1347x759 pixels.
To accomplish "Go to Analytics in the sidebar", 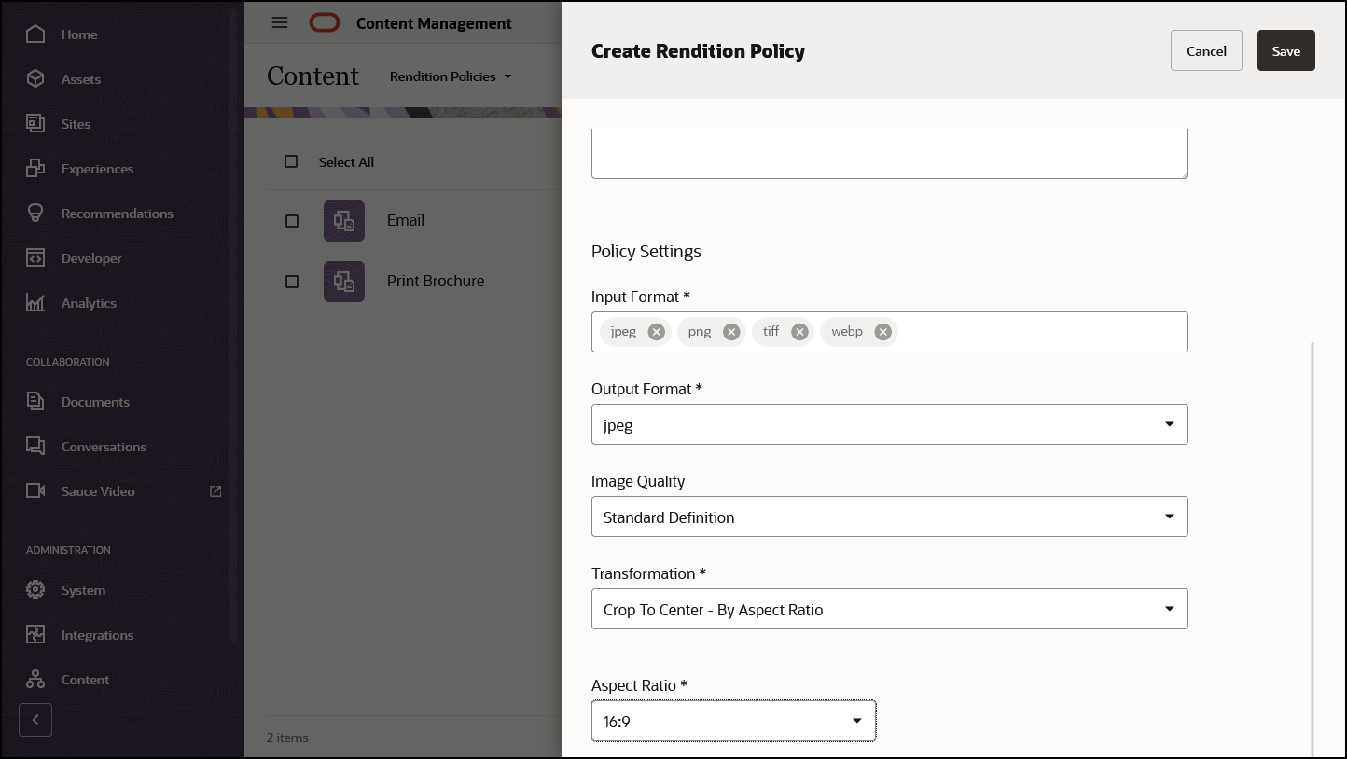I will click(89, 303).
